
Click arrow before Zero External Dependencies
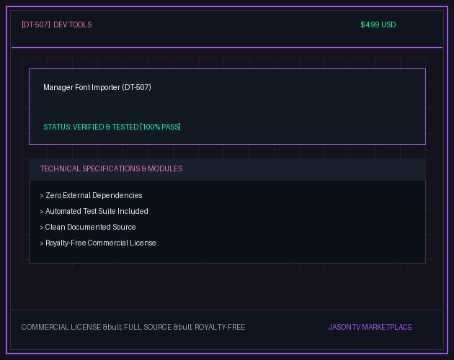[42, 196]
